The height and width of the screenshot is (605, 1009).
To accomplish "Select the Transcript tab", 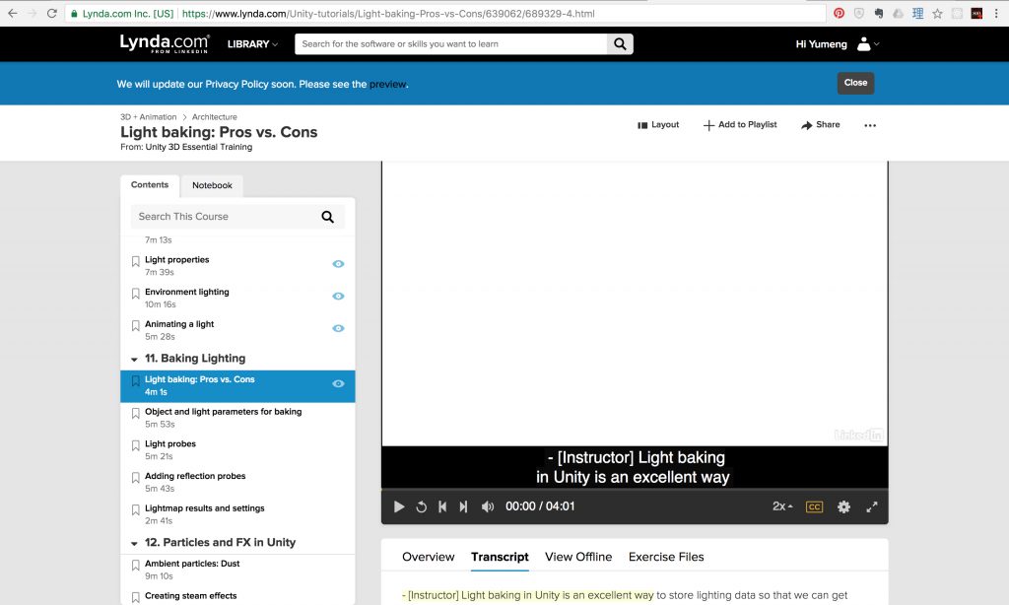I will [x=500, y=557].
